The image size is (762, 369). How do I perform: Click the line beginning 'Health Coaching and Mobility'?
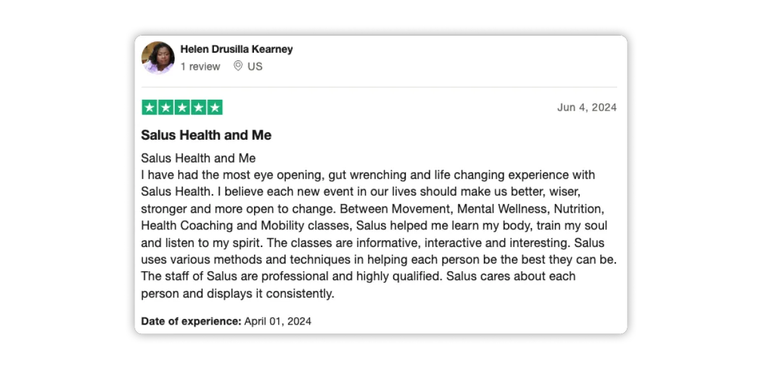click(374, 226)
